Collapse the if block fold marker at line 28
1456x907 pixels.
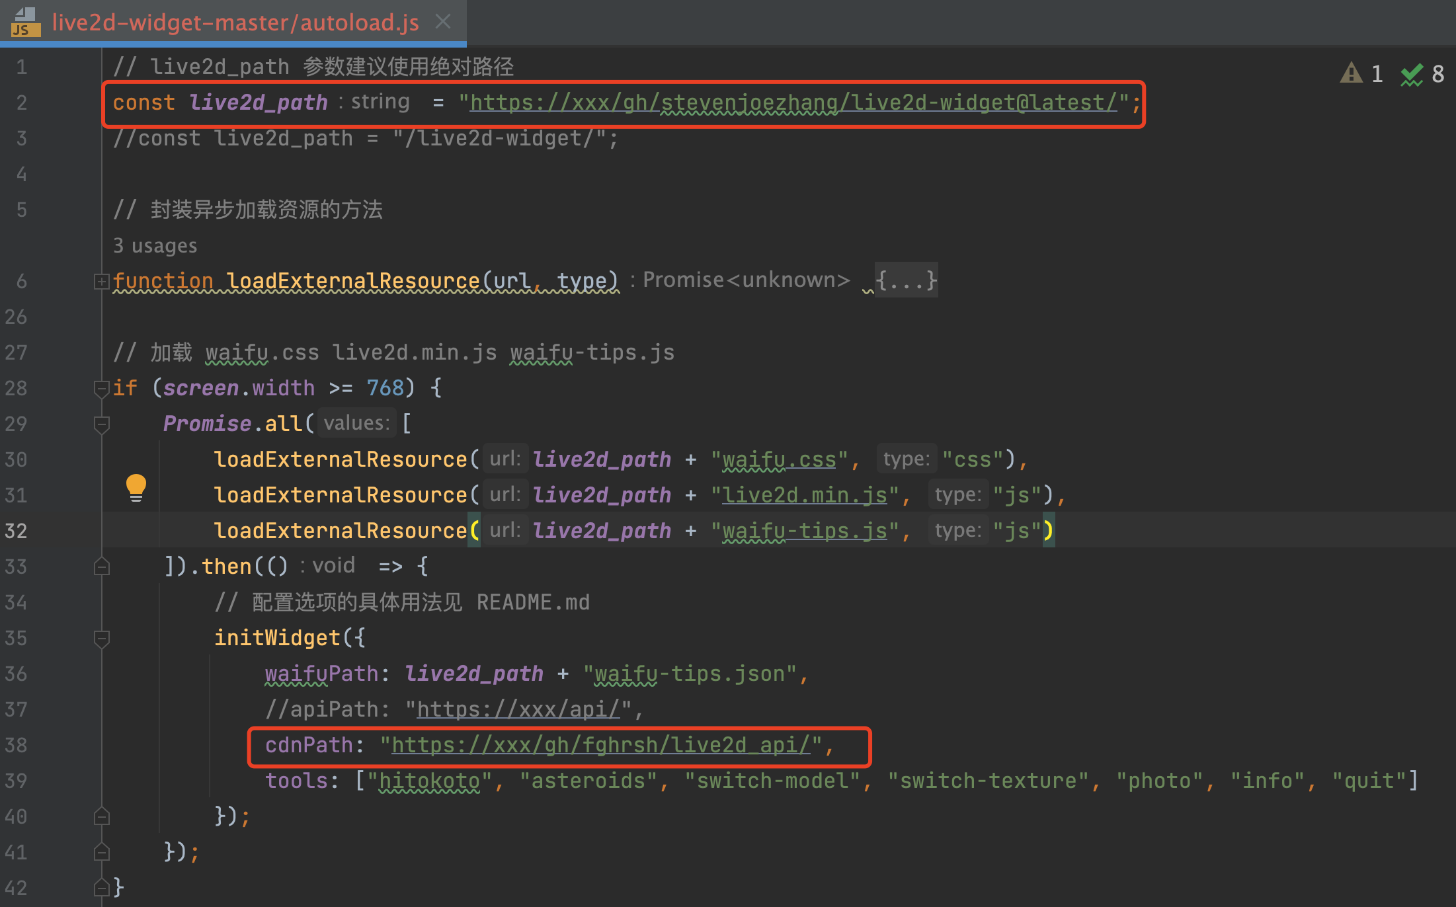tap(101, 389)
